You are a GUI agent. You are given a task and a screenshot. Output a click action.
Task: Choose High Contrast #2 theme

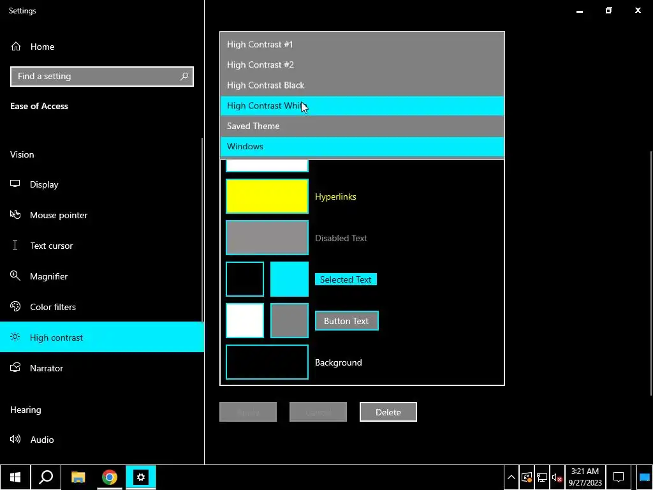tap(362, 64)
